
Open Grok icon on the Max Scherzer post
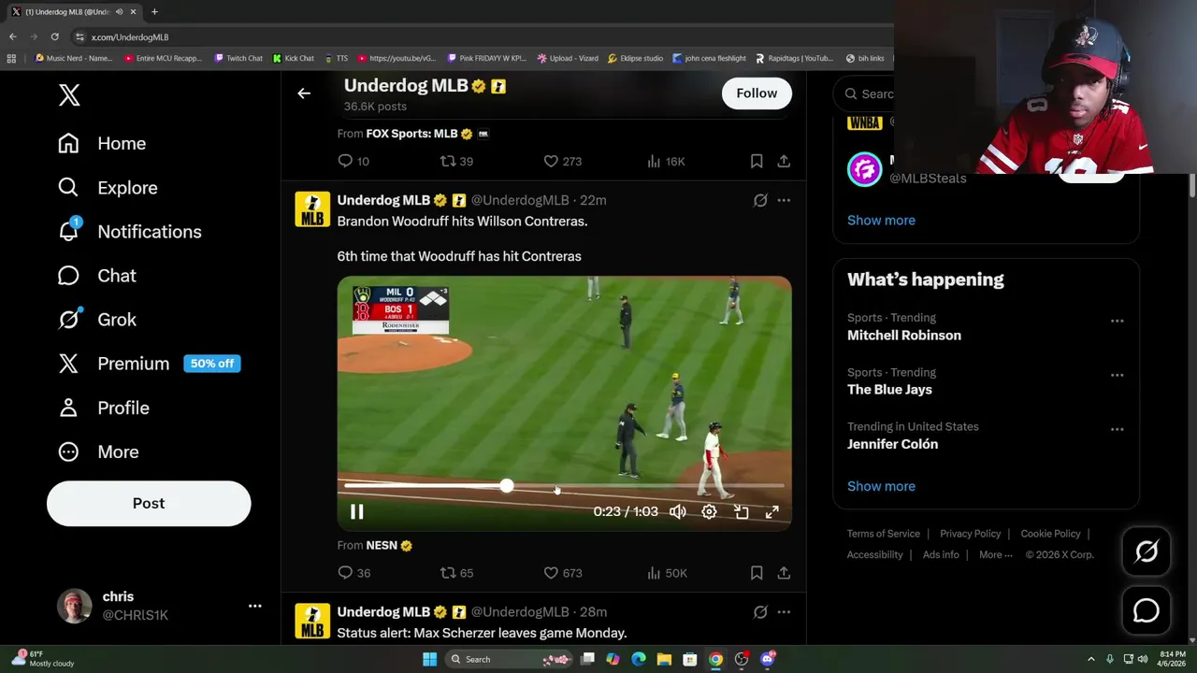760,612
